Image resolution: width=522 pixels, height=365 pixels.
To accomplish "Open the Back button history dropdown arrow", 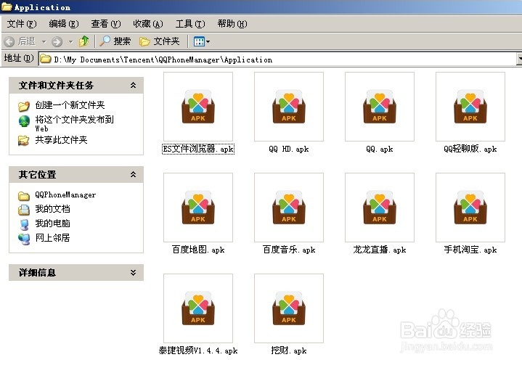I will (44, 41).
